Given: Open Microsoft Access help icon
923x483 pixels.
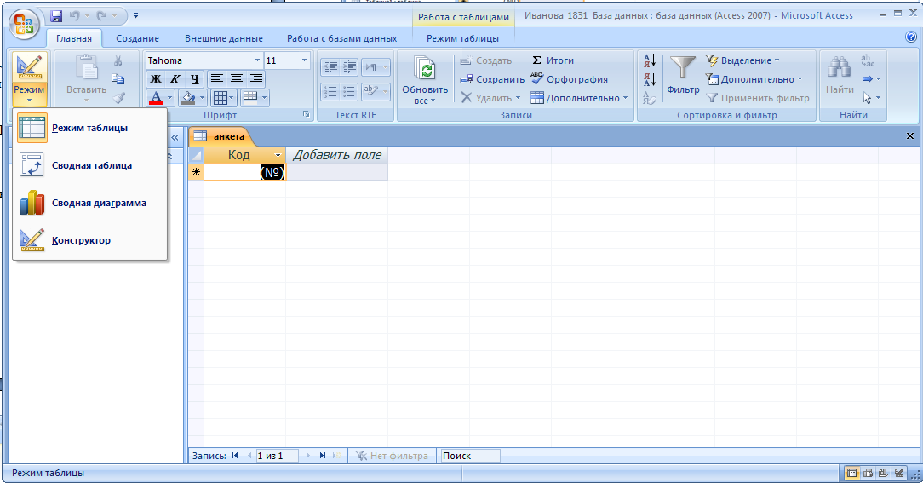Looking at the screenshot, I should 911,37.
